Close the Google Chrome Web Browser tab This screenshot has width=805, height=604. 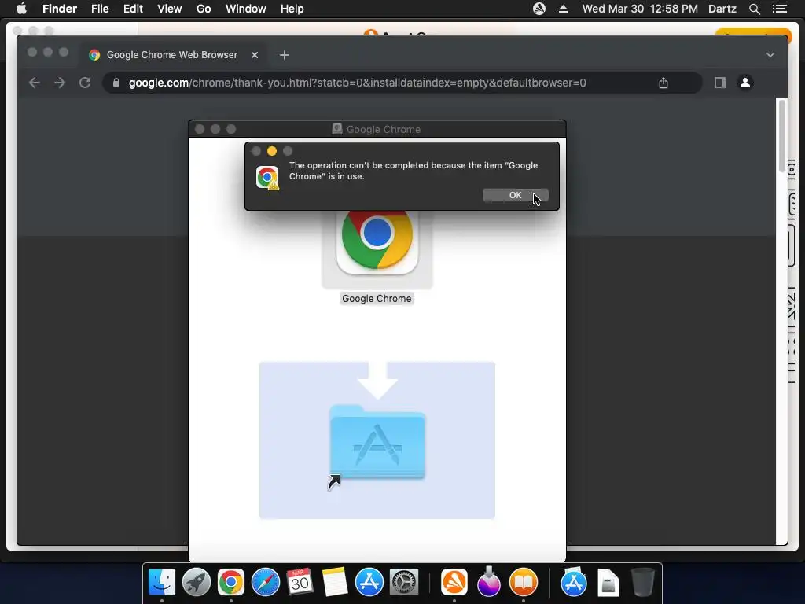coord(255,55)
